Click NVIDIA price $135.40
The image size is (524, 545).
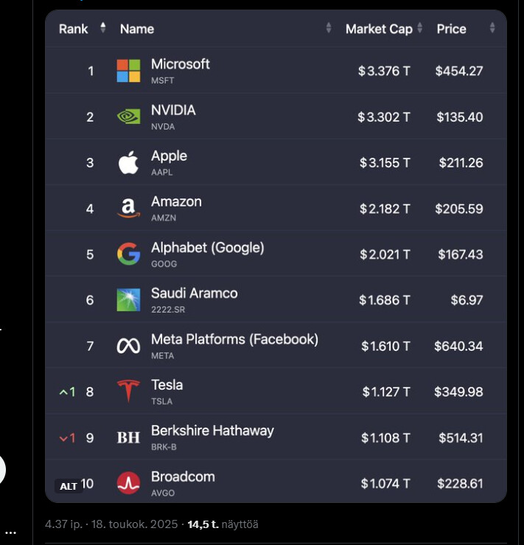click(x=460, y=117)
